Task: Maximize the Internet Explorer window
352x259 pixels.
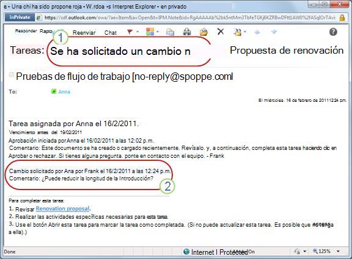Action: click(x=324, y=4)
